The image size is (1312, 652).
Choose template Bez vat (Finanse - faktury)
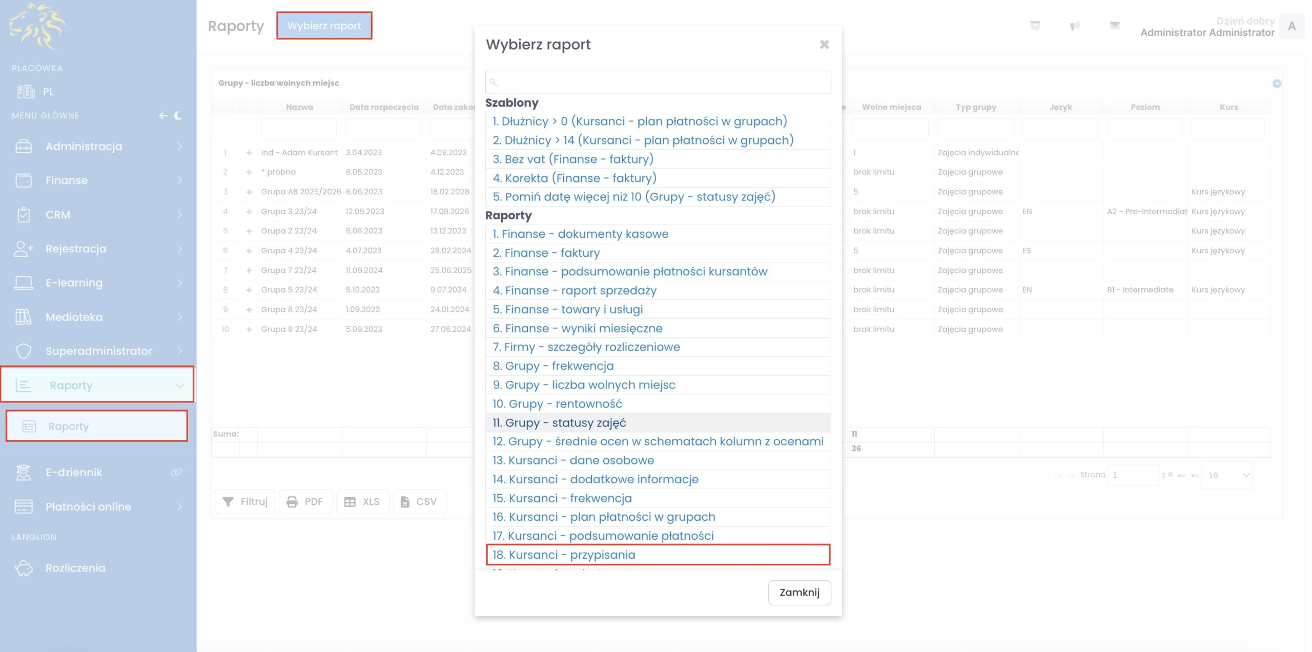pyautogui.click(x=572, y=159)
